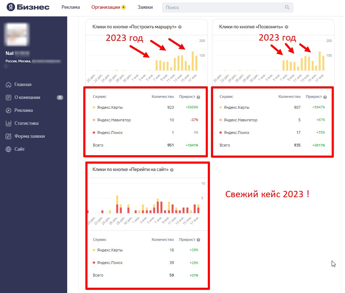Viewport: 345px width, 293px height.
Task: Click help icon next to «Построить маршрут» title
Action: coord(180,27)
